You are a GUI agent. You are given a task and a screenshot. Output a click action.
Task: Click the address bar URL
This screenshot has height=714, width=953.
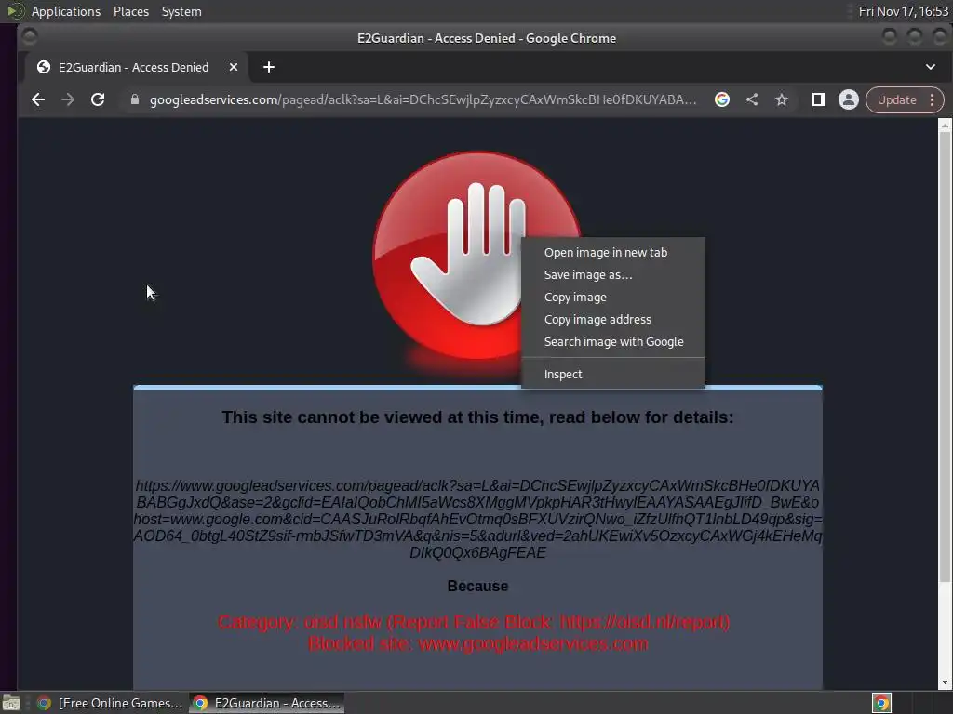tap(423, 99)
